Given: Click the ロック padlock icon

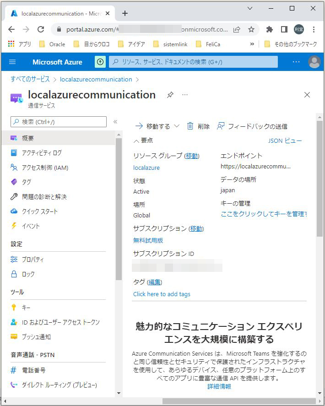Looking at the screenshot, I should (14, 274).
